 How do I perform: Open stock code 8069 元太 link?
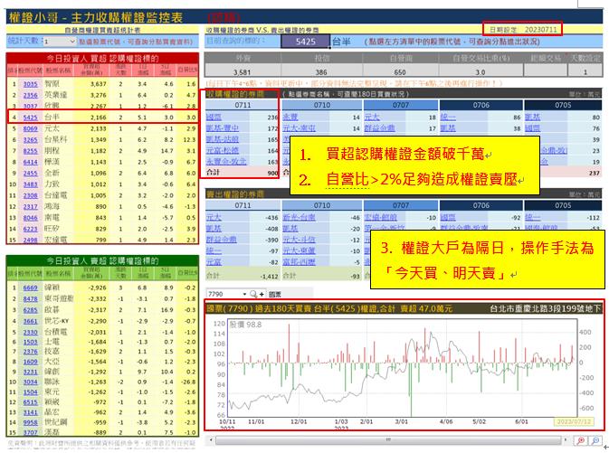tap(30, 128)
